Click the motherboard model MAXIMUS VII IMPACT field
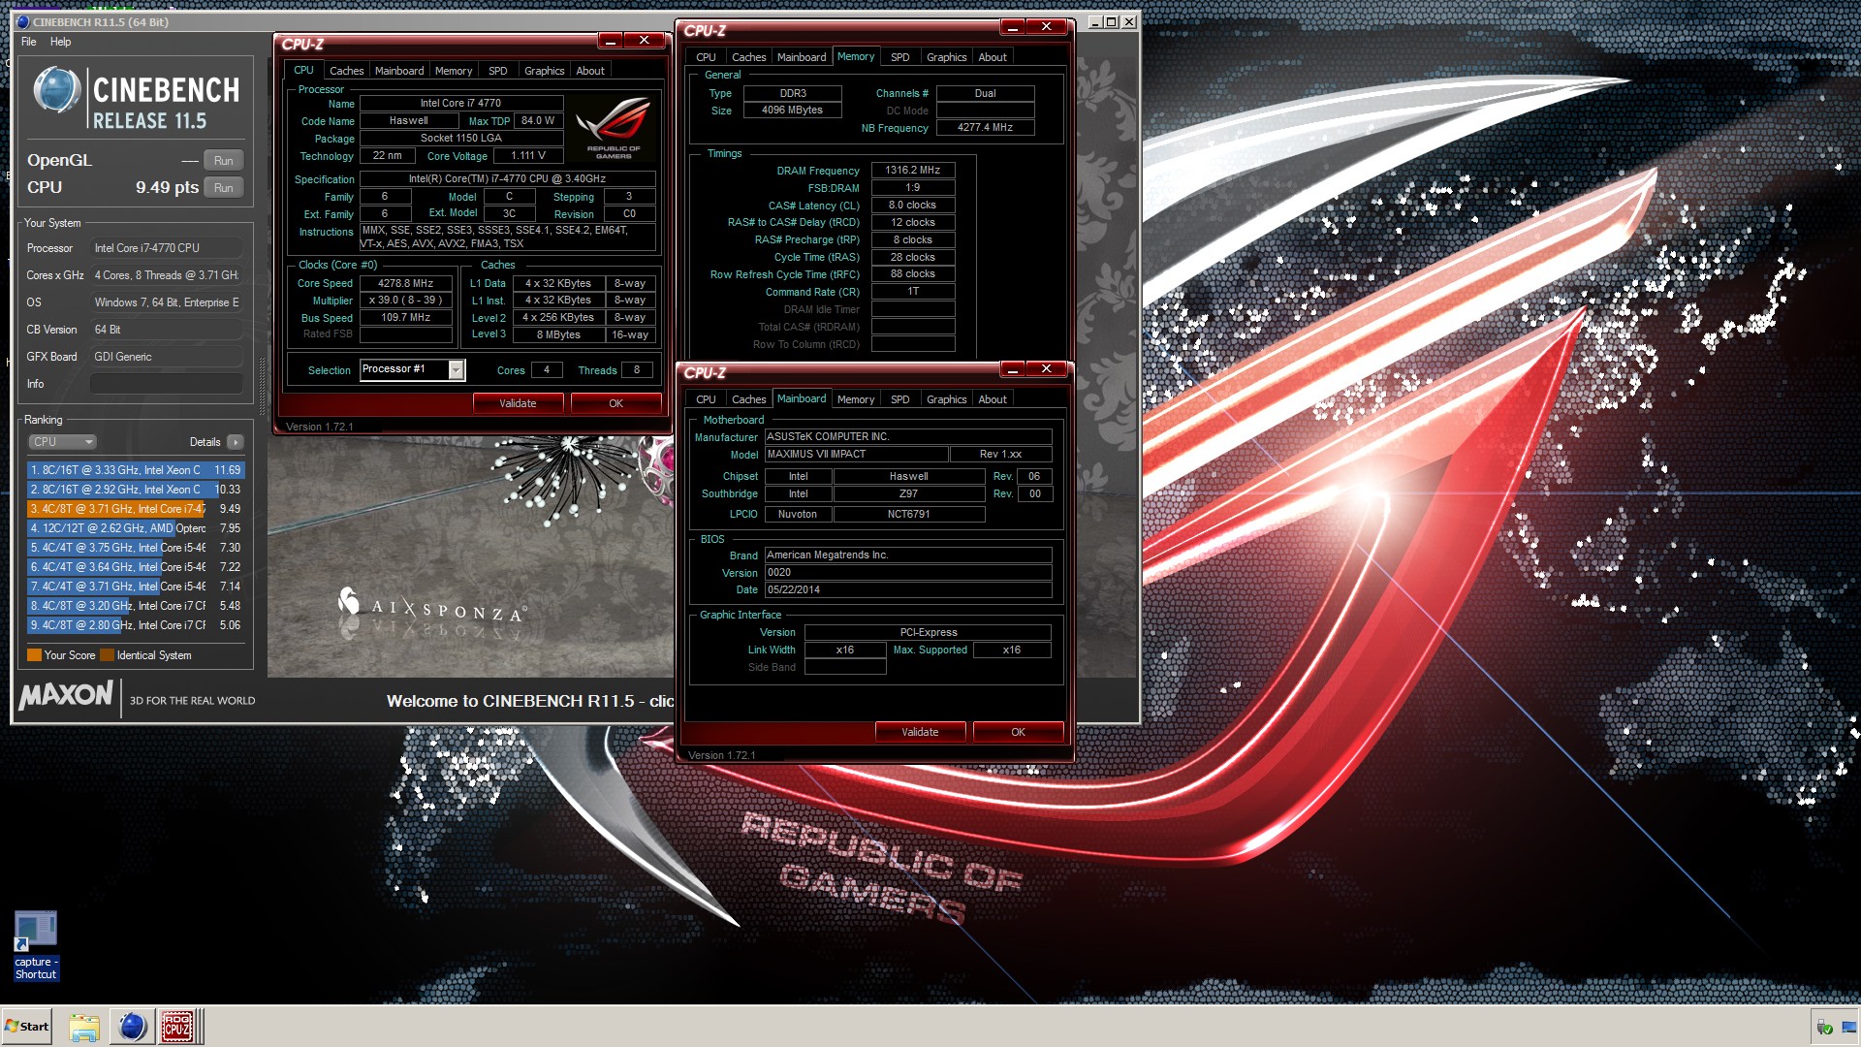This screenshot has width=1861, height=1047. pos(856,454)
